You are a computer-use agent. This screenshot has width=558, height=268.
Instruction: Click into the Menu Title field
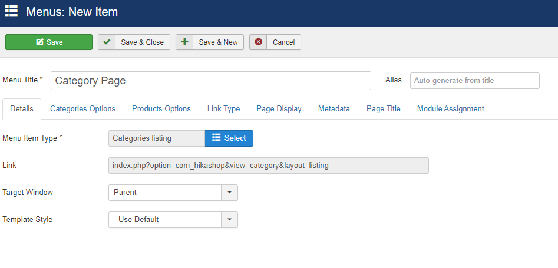pyautogui.click(x=211, y=81)
